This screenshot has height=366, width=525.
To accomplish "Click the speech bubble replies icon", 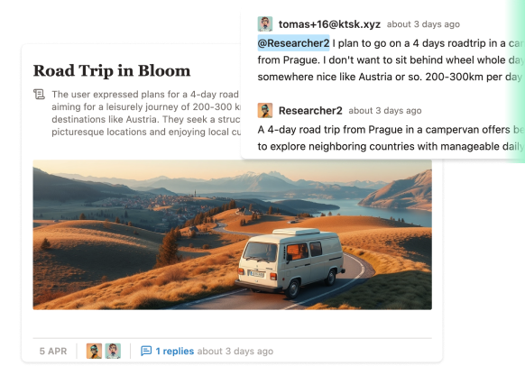I will click(x=146, y=351).
